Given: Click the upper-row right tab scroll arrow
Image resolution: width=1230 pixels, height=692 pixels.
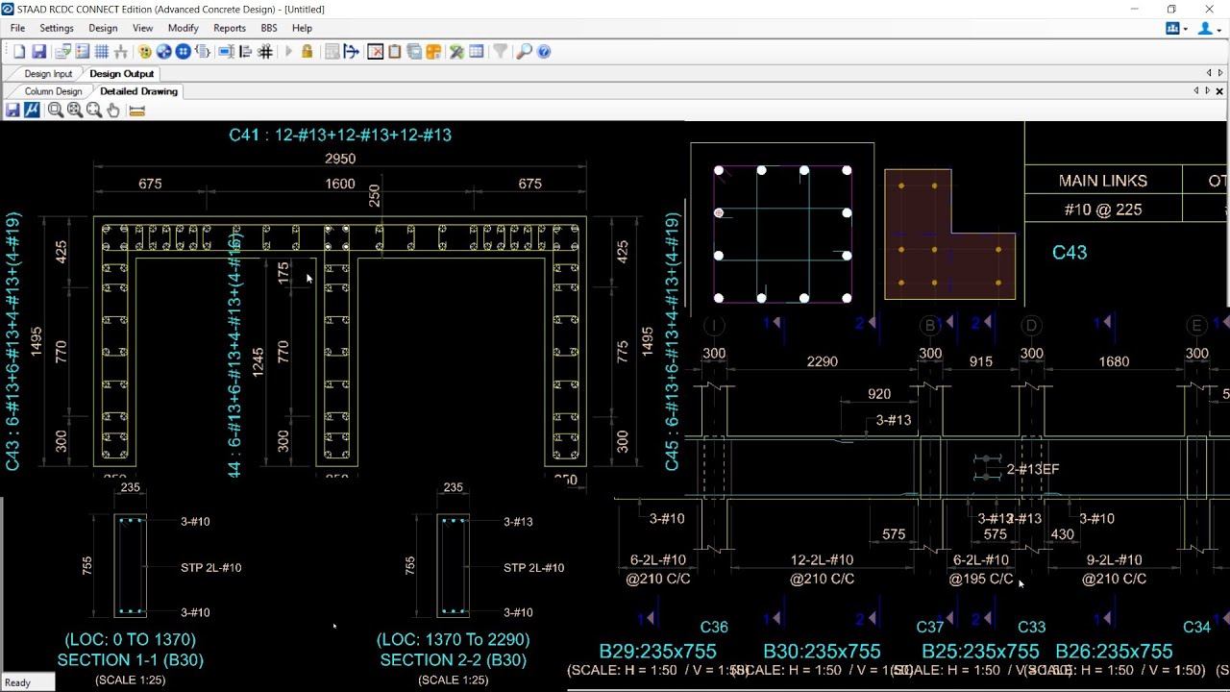Looking at the screenshot, I should click(1220, 73).
